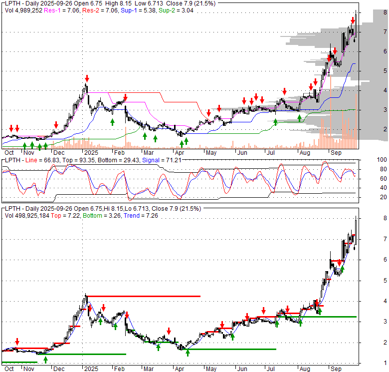This screenshot has height=372, width=389.
Task: Click the 'Res-1 = 7.06' resistance label
Action: (62, 10)
